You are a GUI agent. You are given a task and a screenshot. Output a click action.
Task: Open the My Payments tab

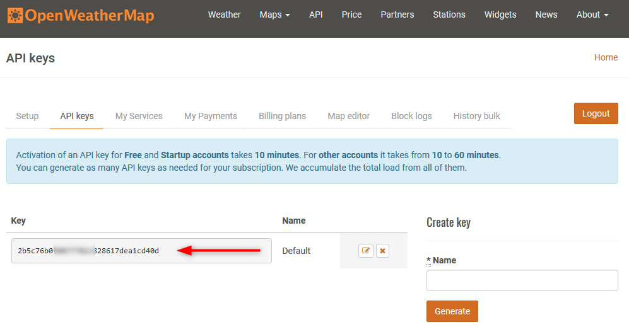pyautogui.click(x=211, y=116)
